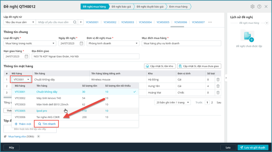Click the search magnifier in purchase request field
272x152 pixels.
(x=75, y=22)
